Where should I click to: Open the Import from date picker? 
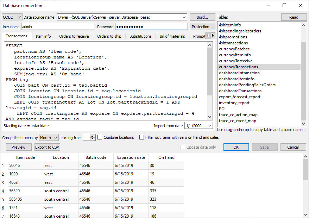pos(210,126)
